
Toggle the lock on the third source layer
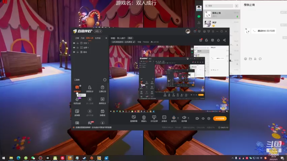click(x=78, y=52)
